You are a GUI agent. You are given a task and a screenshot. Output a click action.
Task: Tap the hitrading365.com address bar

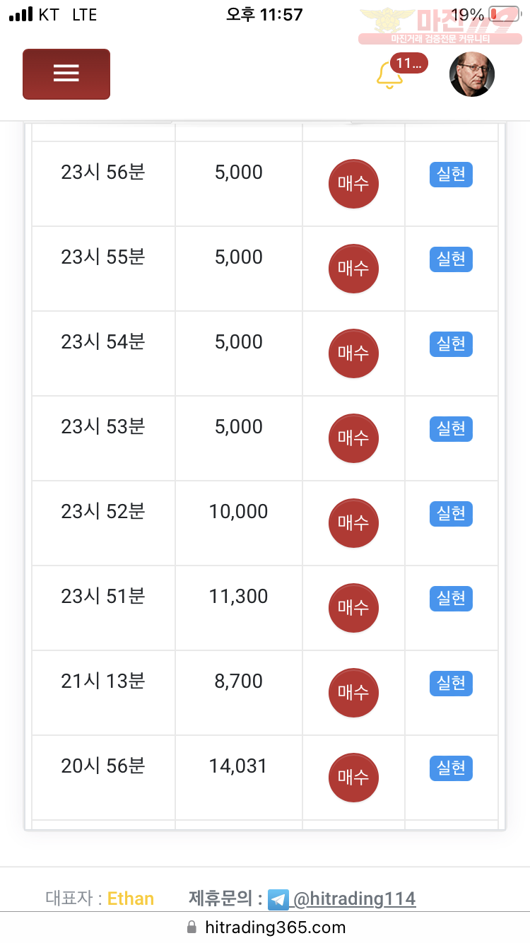(265, 927)
